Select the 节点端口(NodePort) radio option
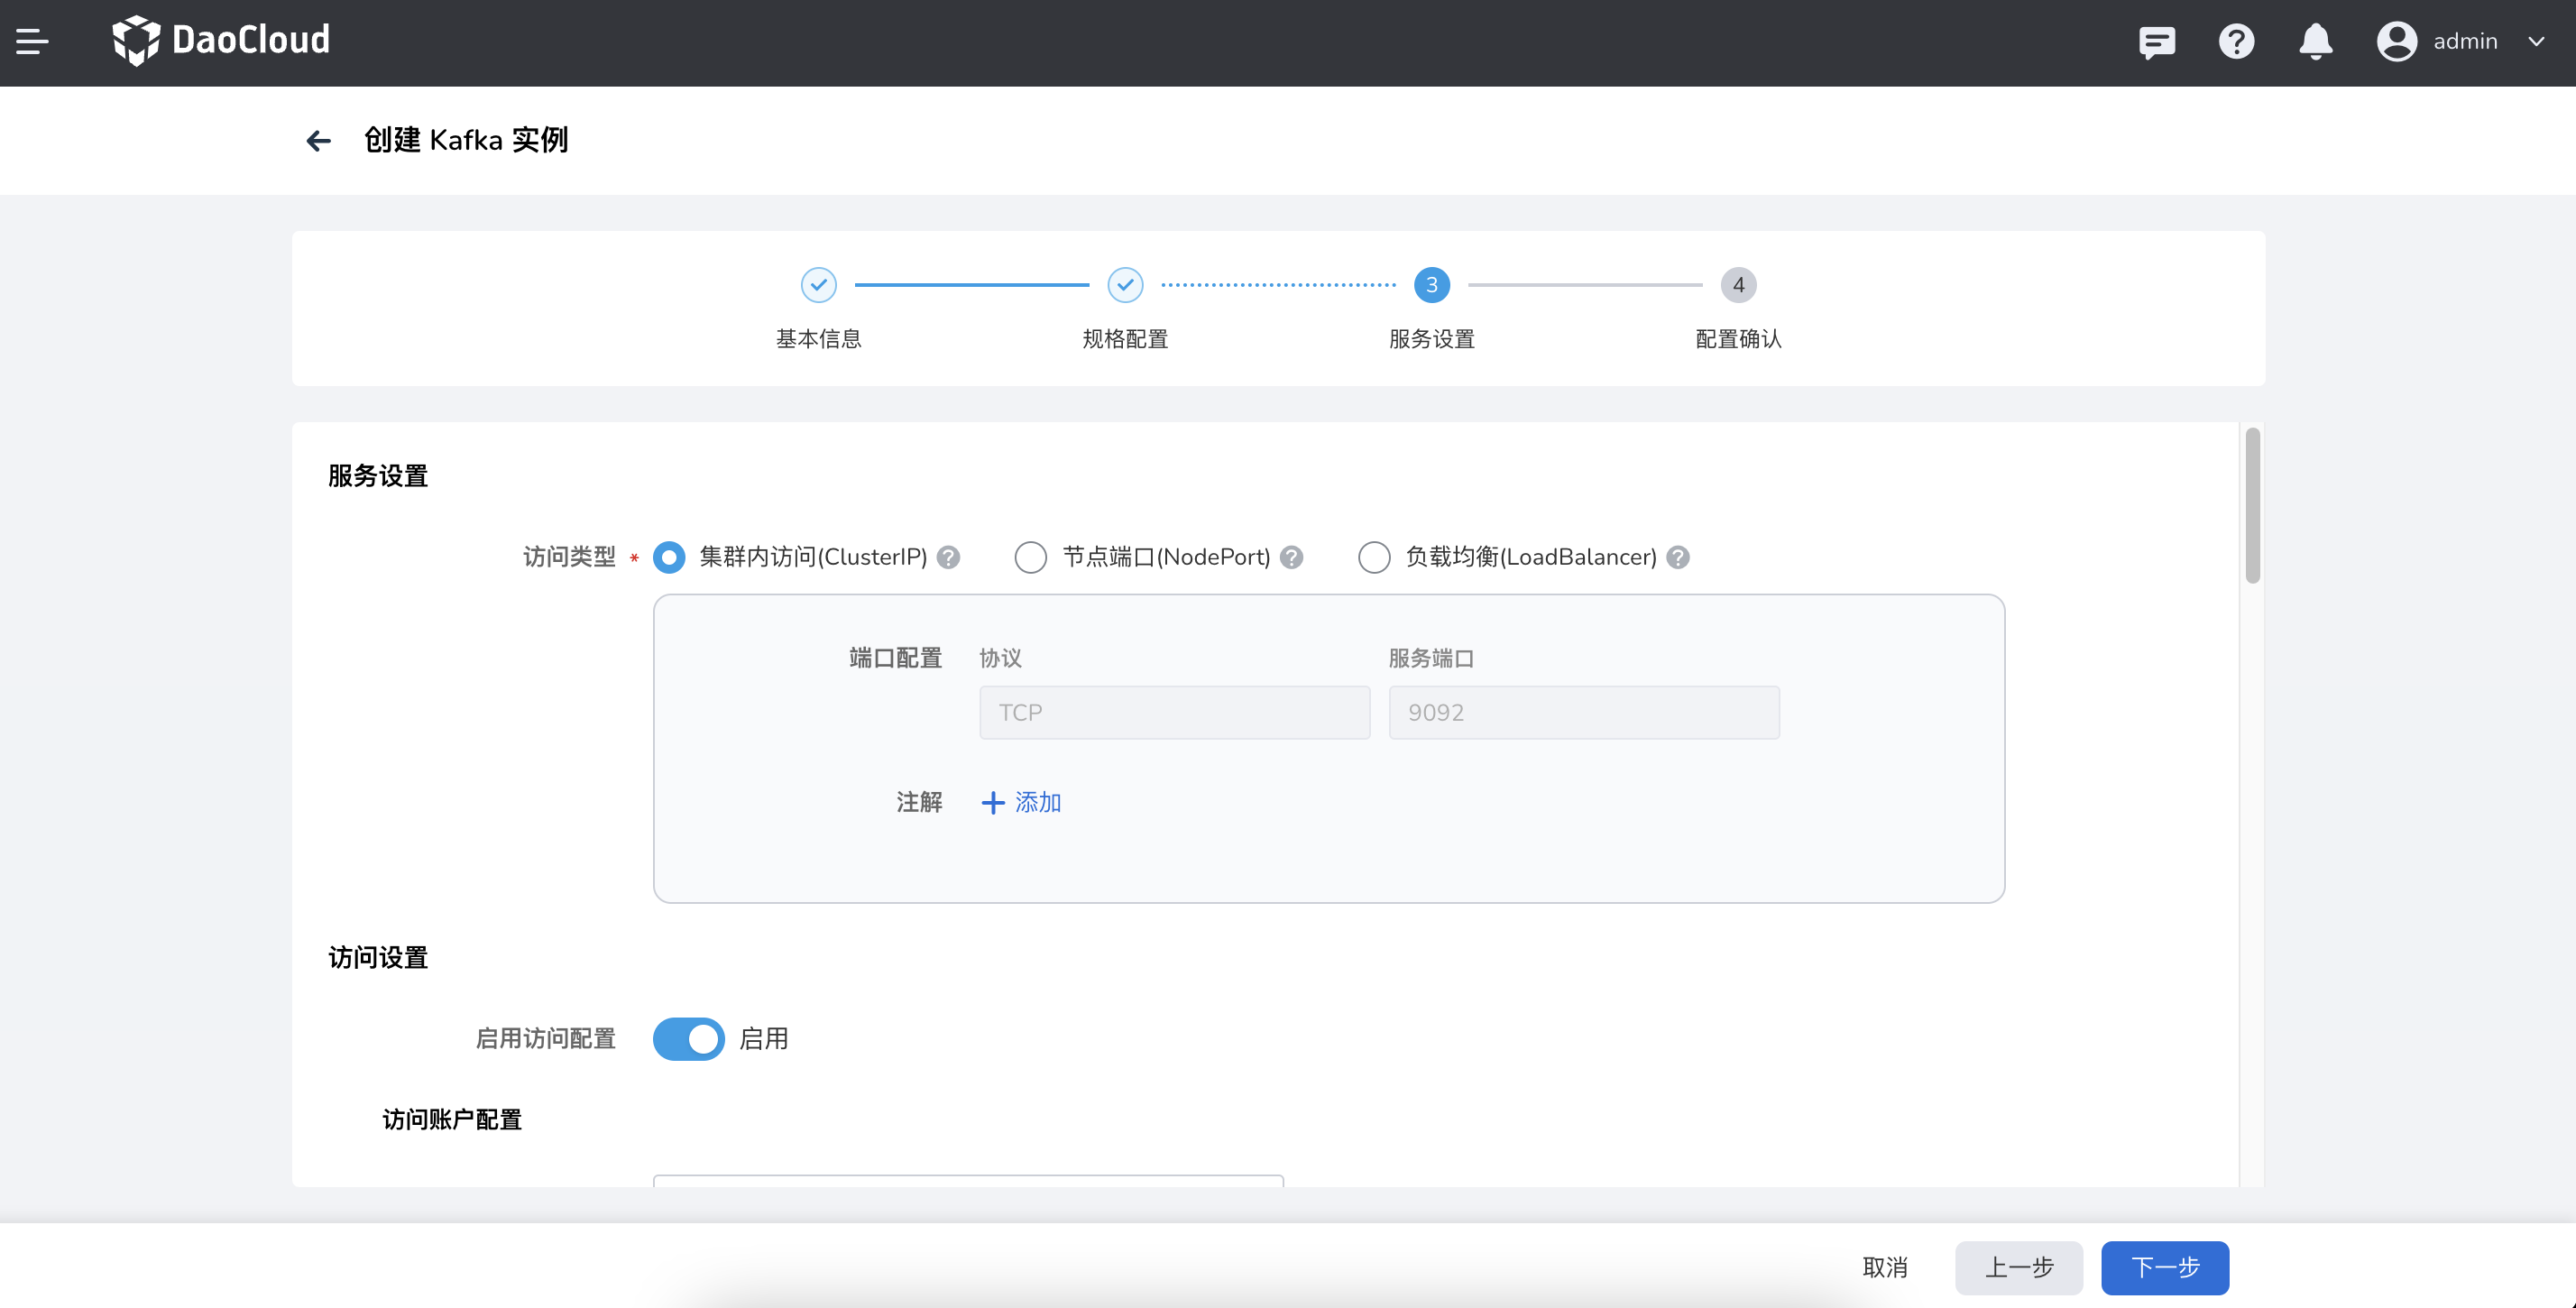This screenshot has width=2576, height=1308. coord(1030,558)
